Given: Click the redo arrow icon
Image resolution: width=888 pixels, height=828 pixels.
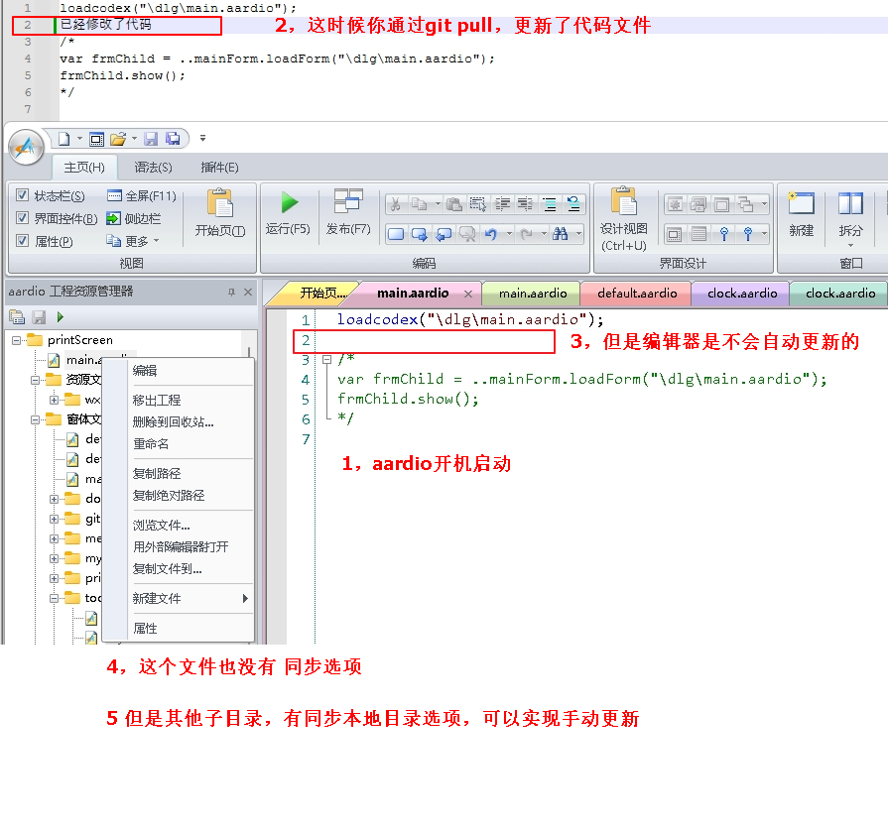Looking at the screenshot, I should click(x=526, y=234).
